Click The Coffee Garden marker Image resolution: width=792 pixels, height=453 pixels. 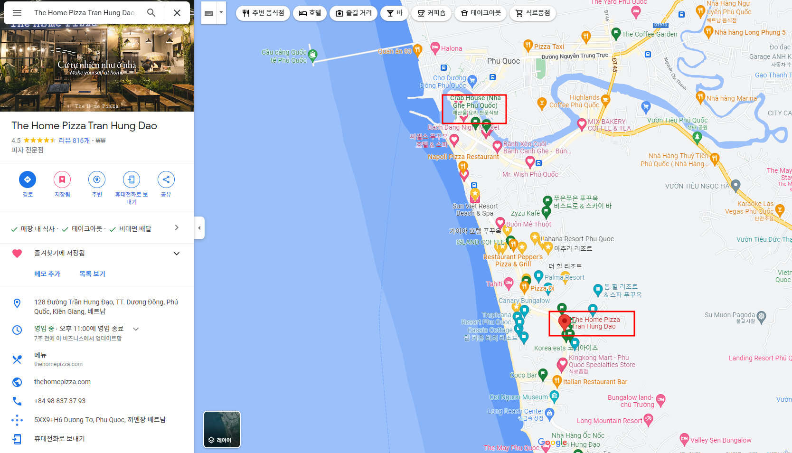(616, 34)
